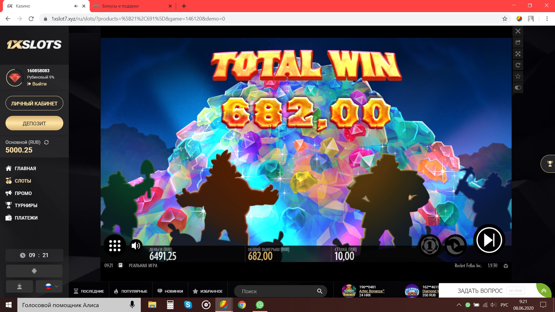Mute the Казино browser tab audio
Viewport: 555px width, 312px height.
76,6
